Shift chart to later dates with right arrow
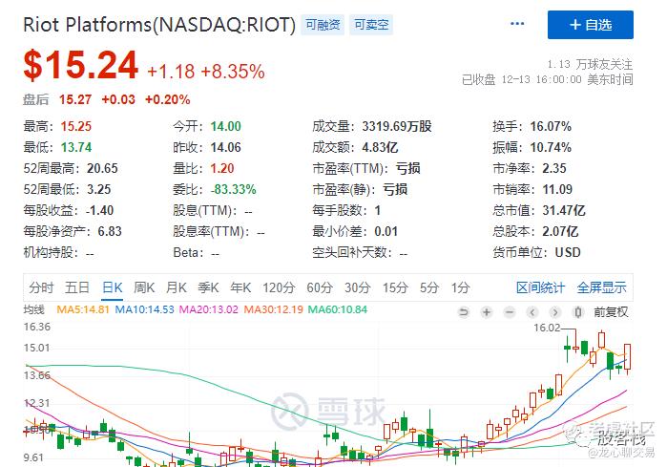This screenshot has height=467, width=667. click(554, 312)
